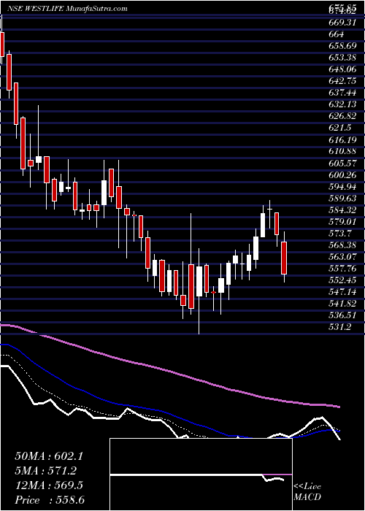The width and height of the screenshot is (365, 511).
Task: Select the Price : 558.6 readout
Action: click(50, 500)
